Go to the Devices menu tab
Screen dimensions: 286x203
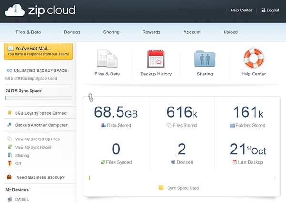tap(72, 32)
